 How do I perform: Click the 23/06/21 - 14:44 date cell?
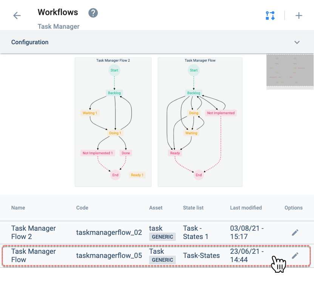pos(247,256)
